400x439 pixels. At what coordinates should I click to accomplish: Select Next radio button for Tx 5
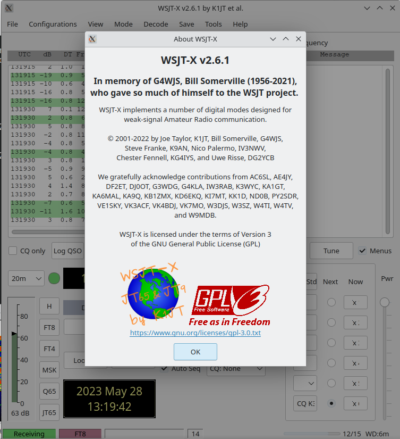331,383
